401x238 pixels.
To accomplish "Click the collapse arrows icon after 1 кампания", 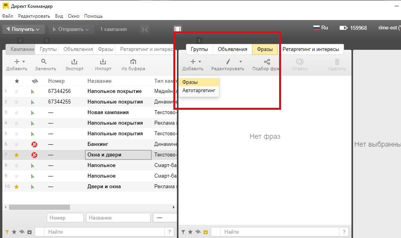I will tap(145, 29).
